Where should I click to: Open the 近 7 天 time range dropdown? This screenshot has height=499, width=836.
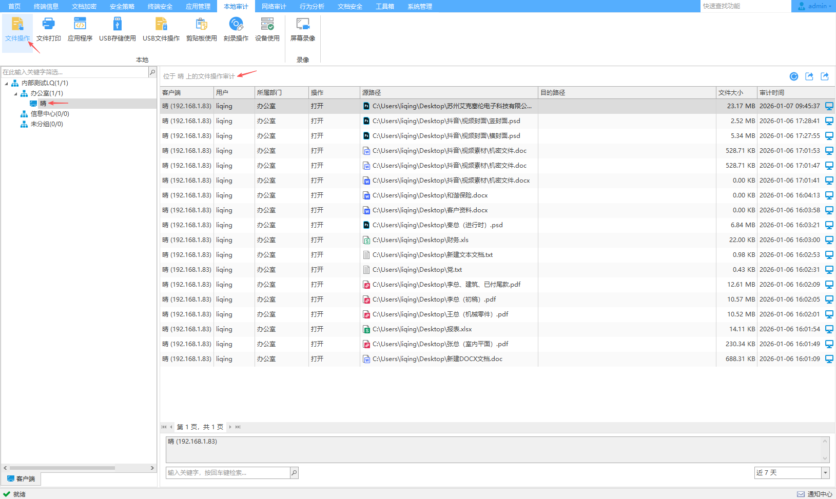tap(825, 473)
